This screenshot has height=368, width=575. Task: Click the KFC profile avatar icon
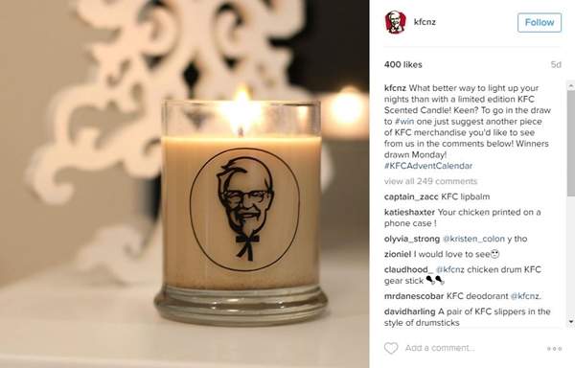pyautogui.click(x=395, y=22)
